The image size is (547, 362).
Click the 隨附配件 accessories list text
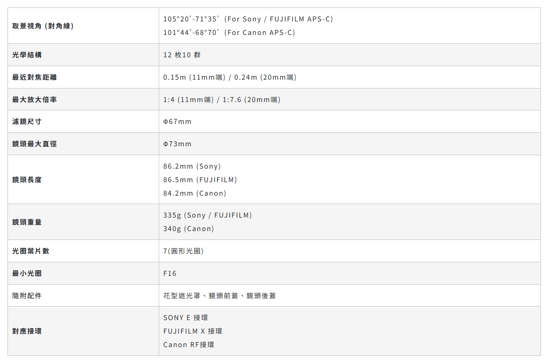click(x=219, y=296)
